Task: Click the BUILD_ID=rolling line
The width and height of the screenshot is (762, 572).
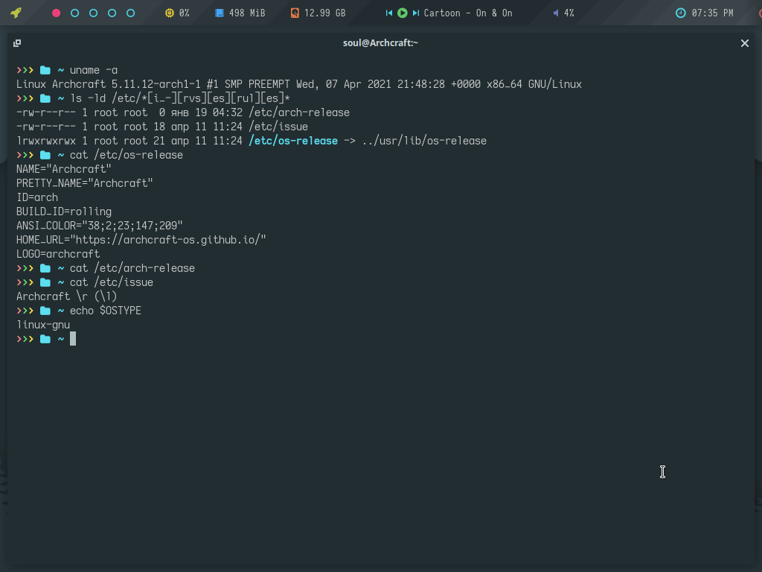Action: click(64, 212)
